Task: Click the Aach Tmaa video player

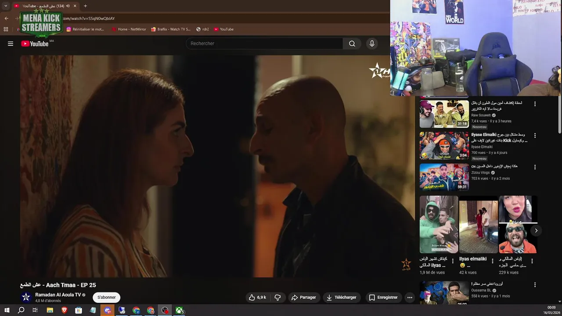Action: 217,166
